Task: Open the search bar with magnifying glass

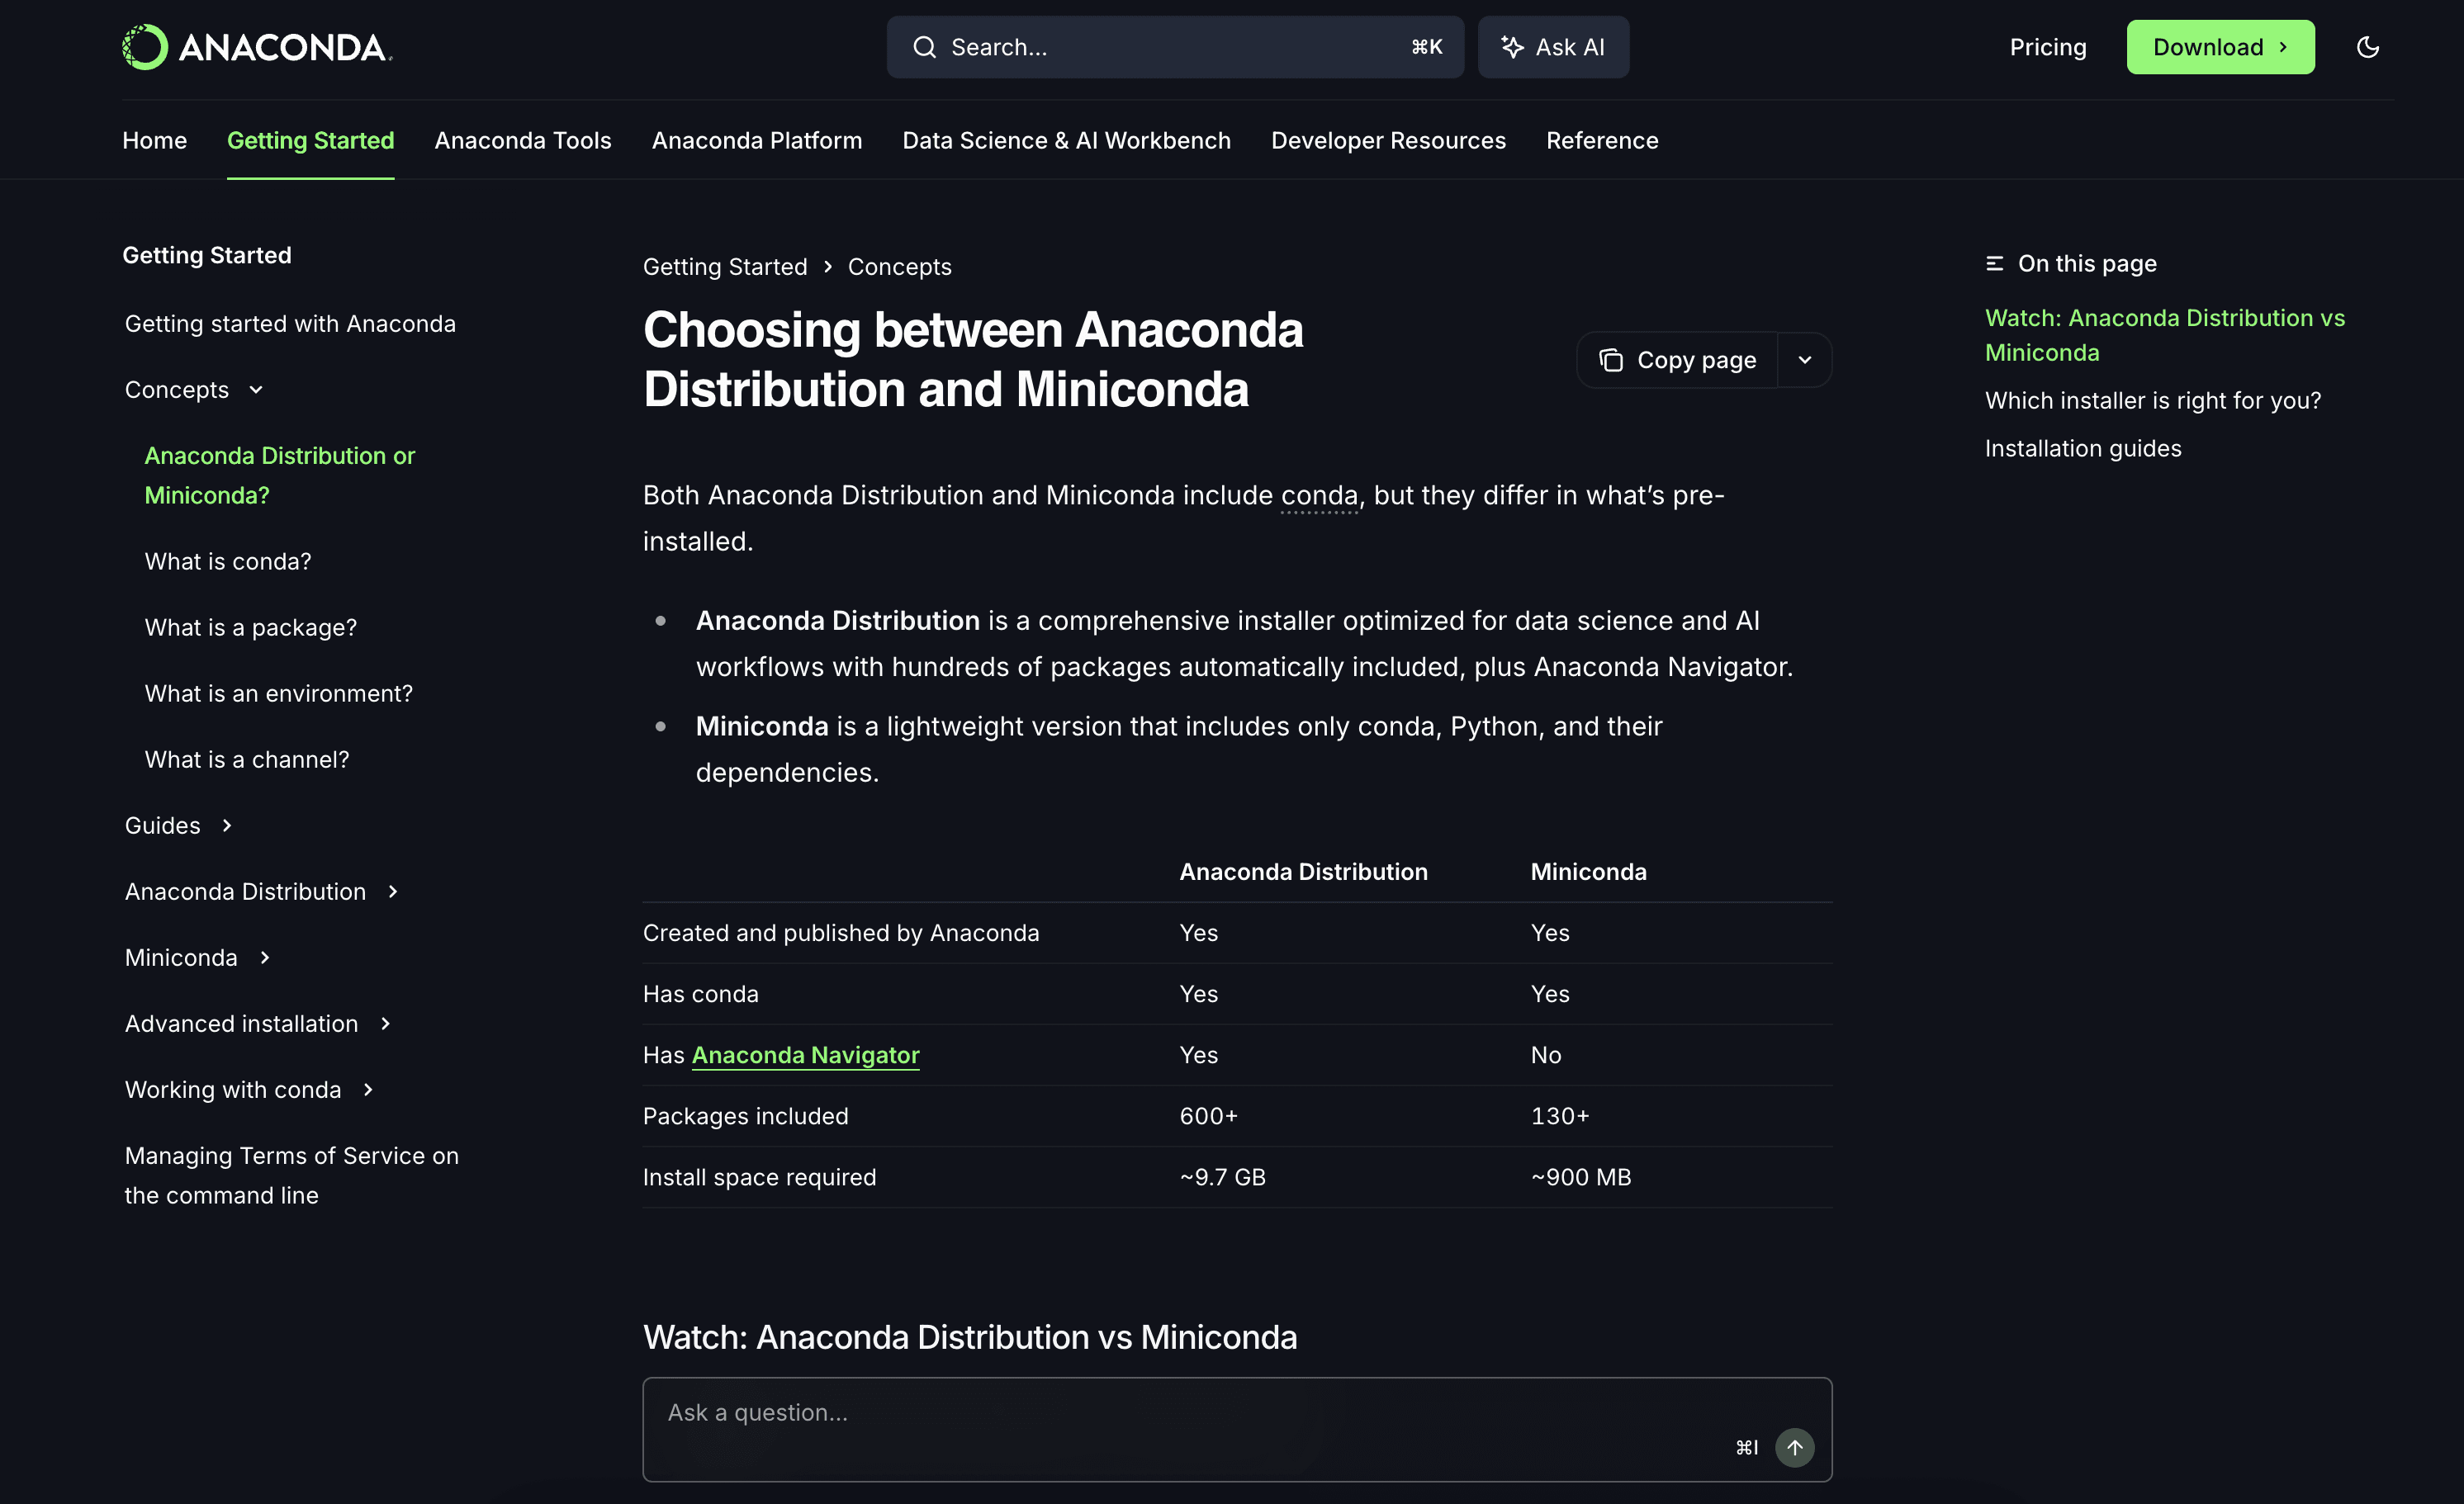Action: (x=925, y=46)
